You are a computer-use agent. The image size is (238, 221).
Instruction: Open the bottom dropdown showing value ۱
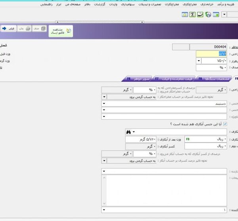[104, 210]
